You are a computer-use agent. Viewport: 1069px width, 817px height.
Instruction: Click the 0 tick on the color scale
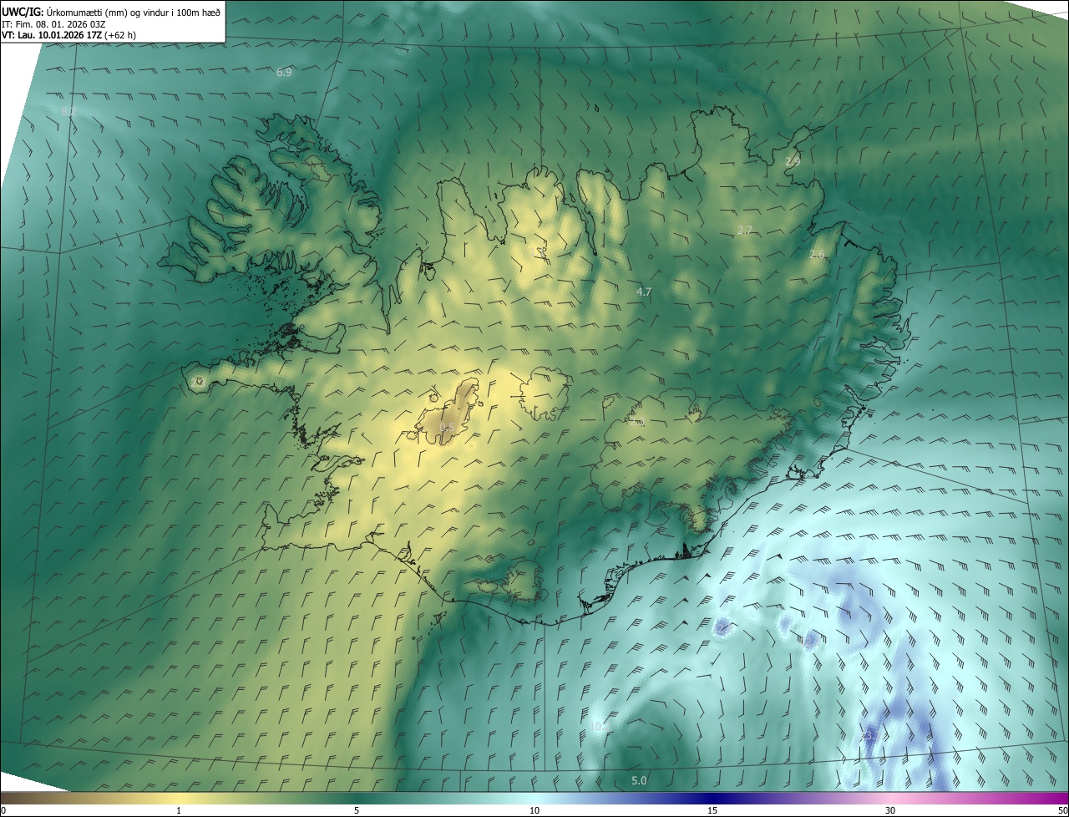3,811
